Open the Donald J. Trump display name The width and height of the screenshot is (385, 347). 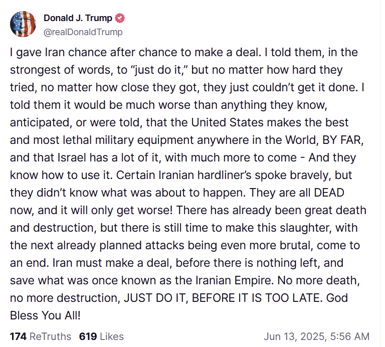click(78, 18)
